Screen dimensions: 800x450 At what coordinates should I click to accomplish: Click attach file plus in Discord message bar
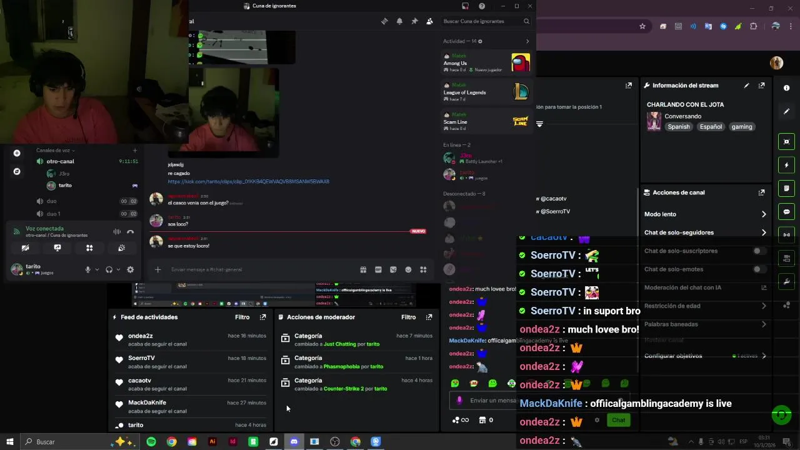[157, 269]
